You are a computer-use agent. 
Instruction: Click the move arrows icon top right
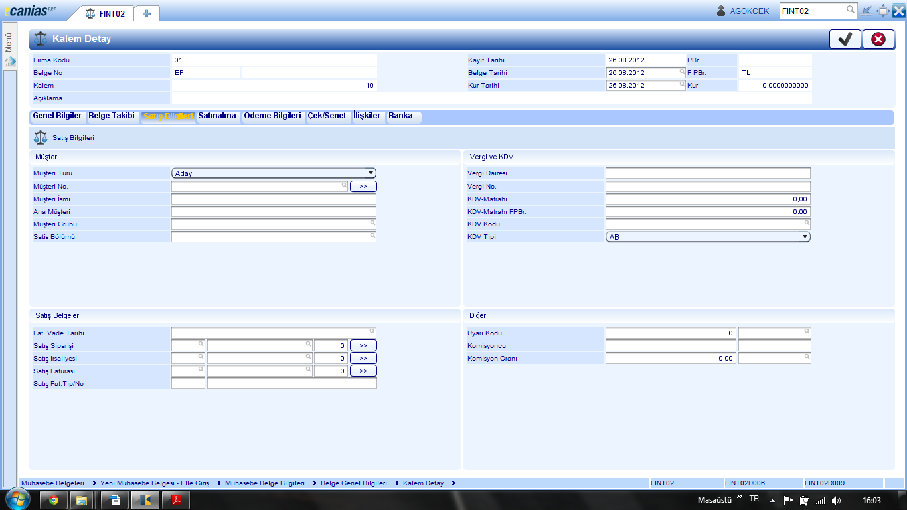(883, 11)
